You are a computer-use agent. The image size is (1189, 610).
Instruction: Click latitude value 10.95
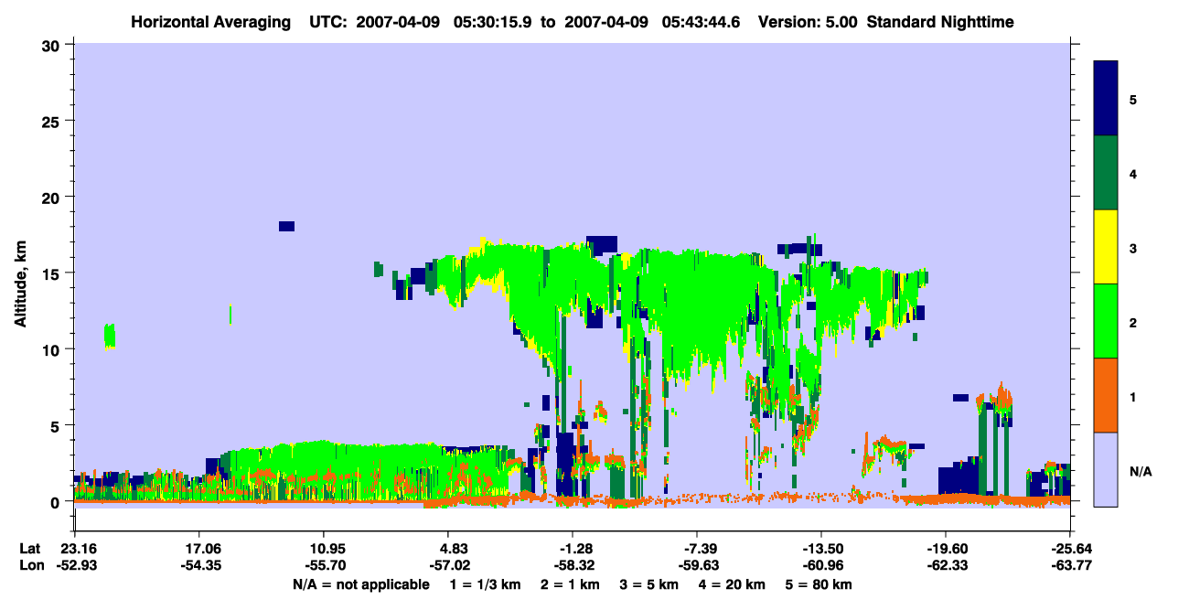tap(323, 549)
